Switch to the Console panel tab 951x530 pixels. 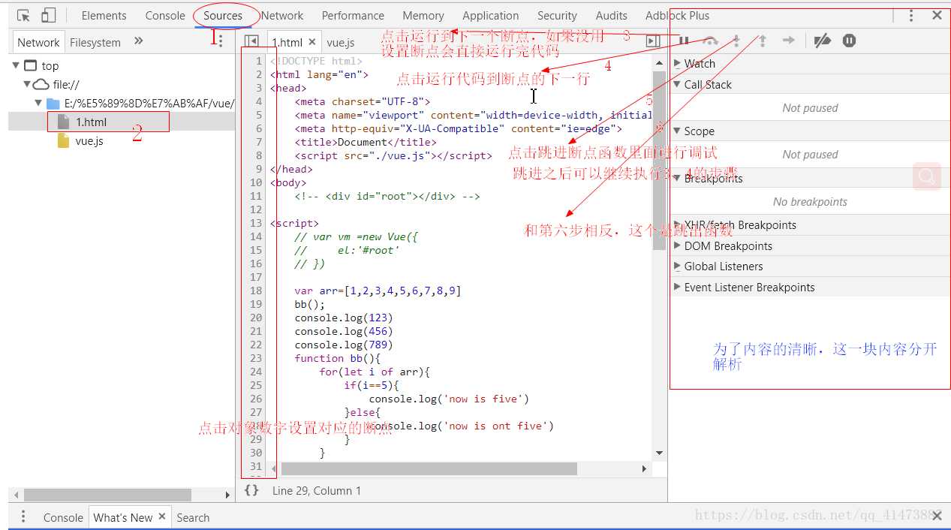coord(165,15)
